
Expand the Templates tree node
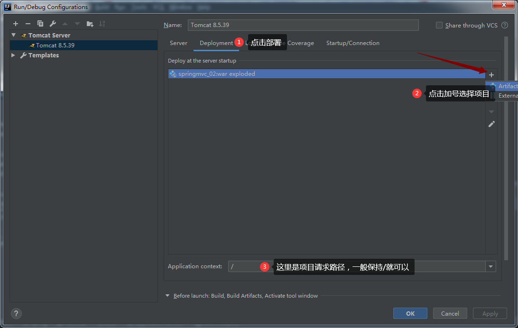(13, 55)
